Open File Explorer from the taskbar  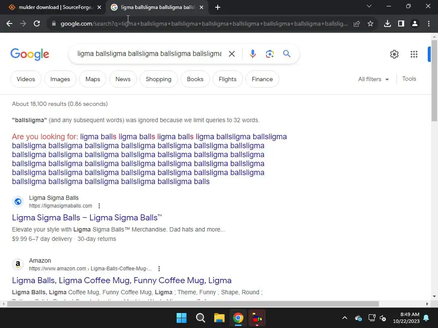[219, 318]
